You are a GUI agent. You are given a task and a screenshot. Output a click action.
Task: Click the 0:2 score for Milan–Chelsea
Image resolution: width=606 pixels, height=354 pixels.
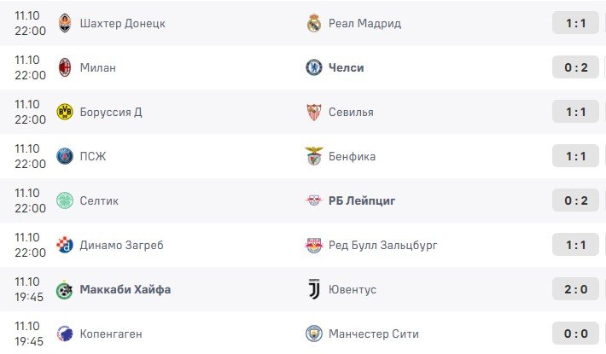click(x=576, y=67)
